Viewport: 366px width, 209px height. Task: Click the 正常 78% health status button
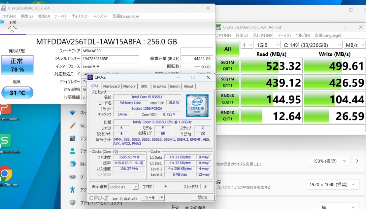[x=17, y=65]
